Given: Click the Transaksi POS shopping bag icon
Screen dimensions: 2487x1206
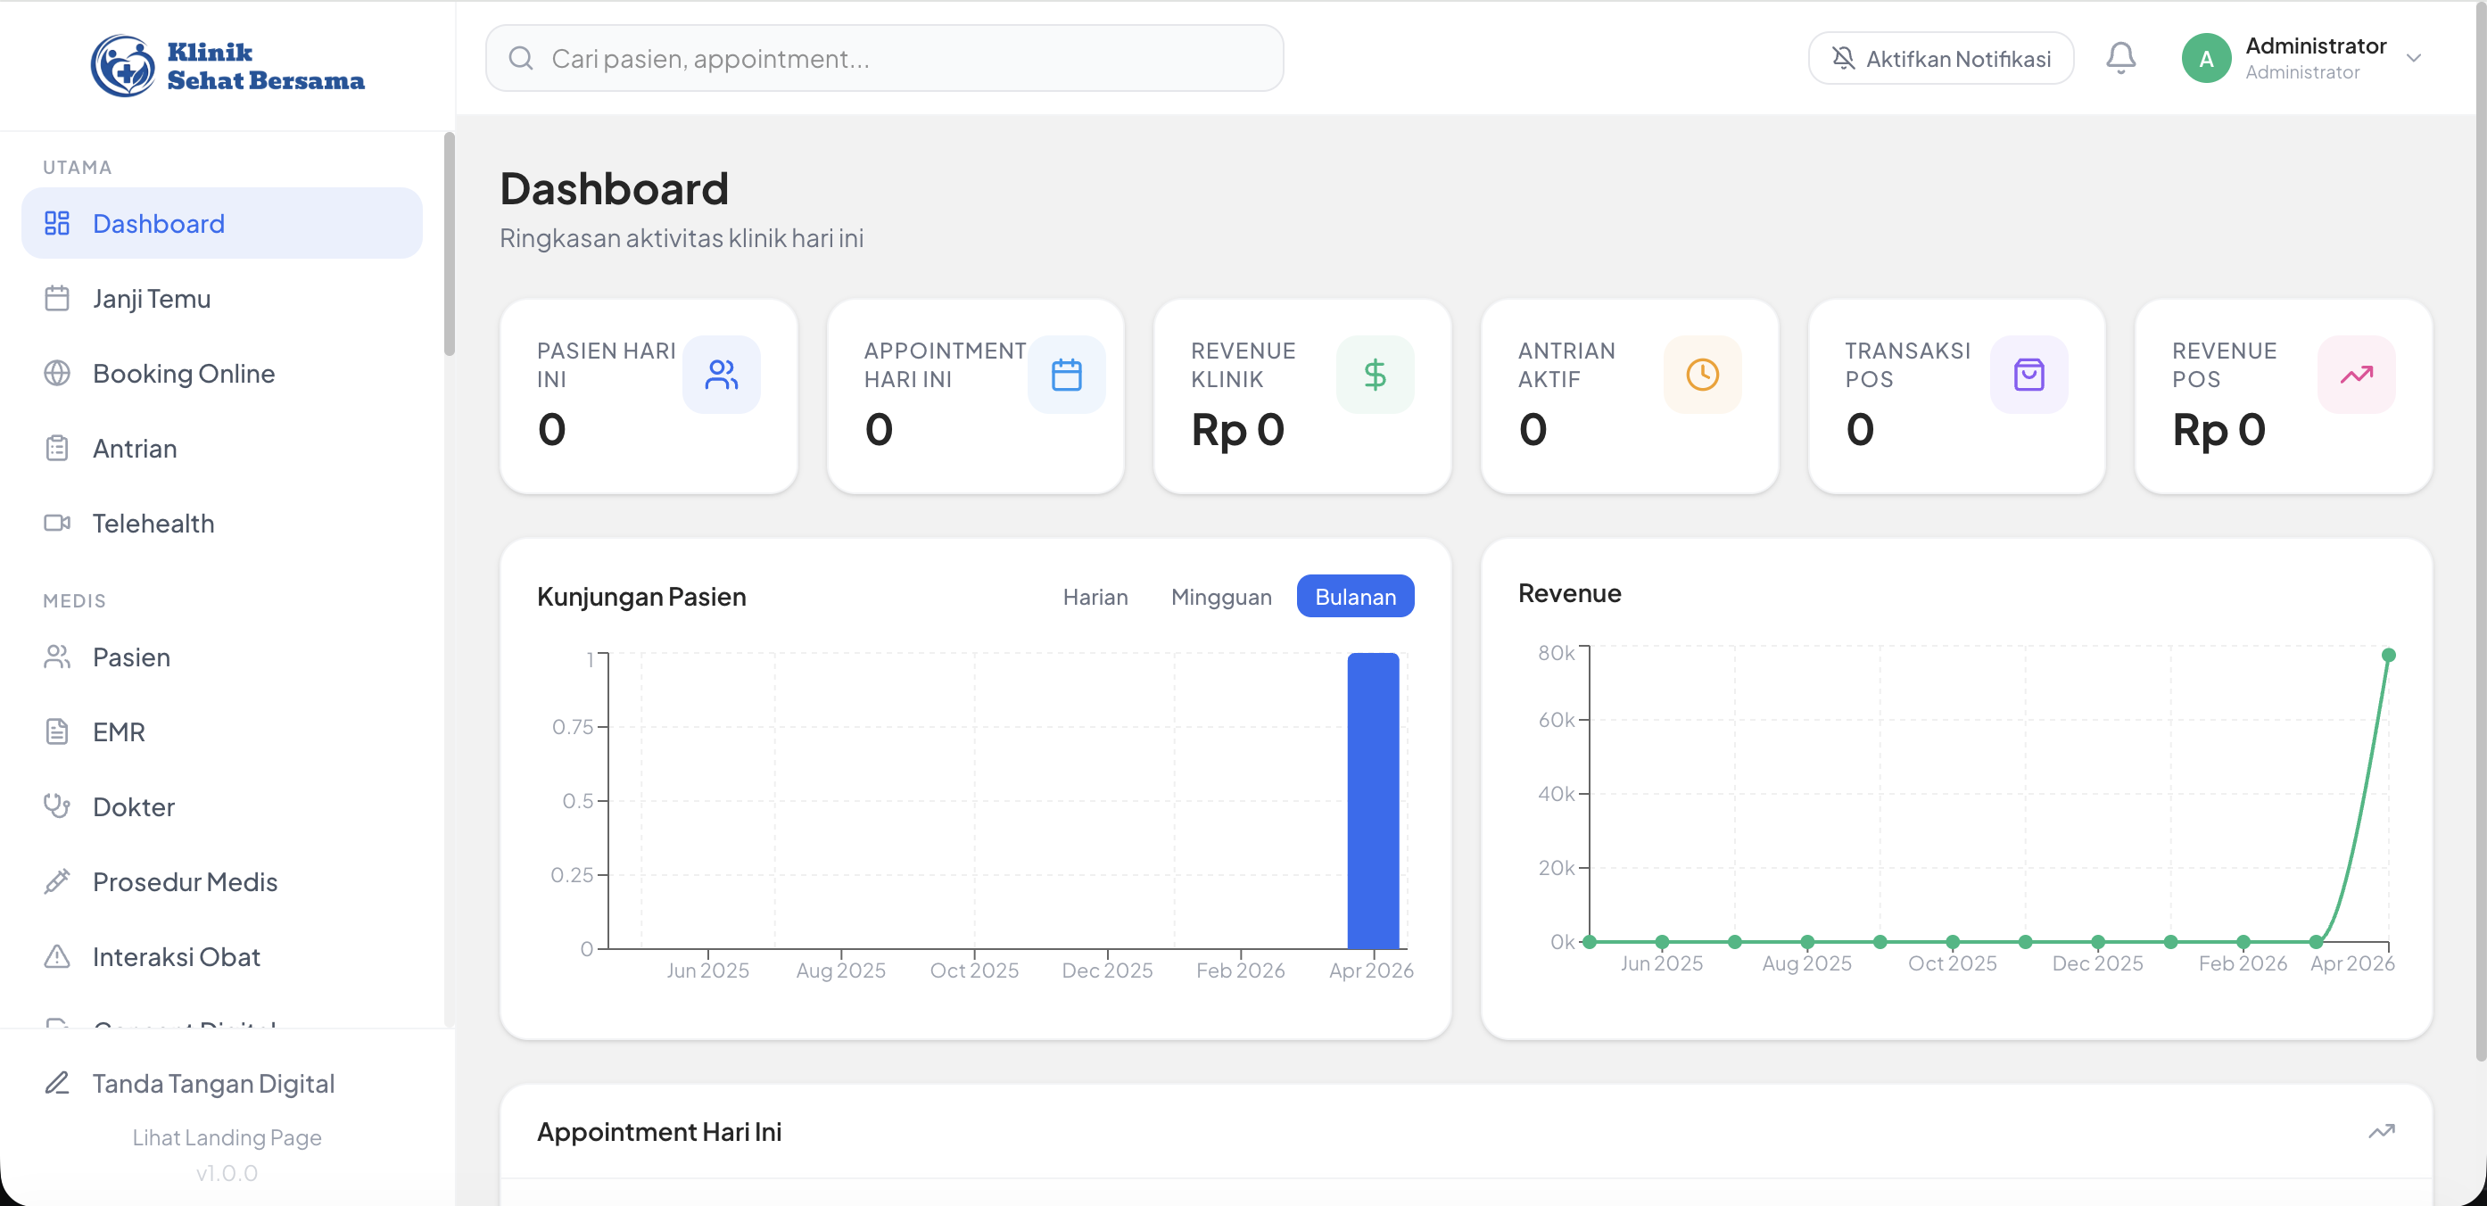Looking at the screenshot, I should tap(2028, 375).
